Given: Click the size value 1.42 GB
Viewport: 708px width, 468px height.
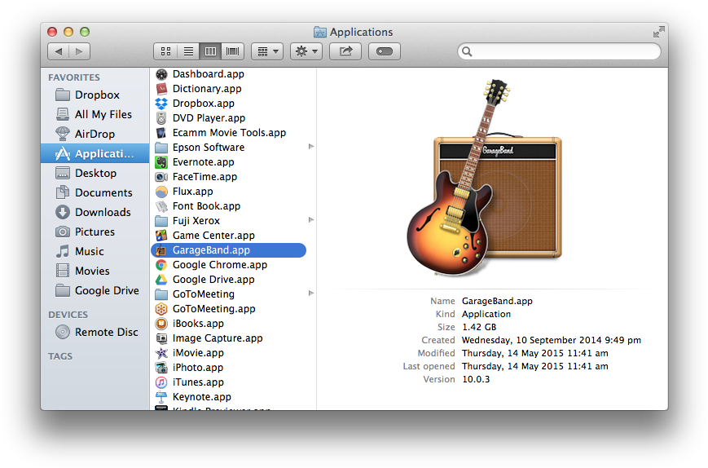Looking at the screenshot, I should coord(479,327).
